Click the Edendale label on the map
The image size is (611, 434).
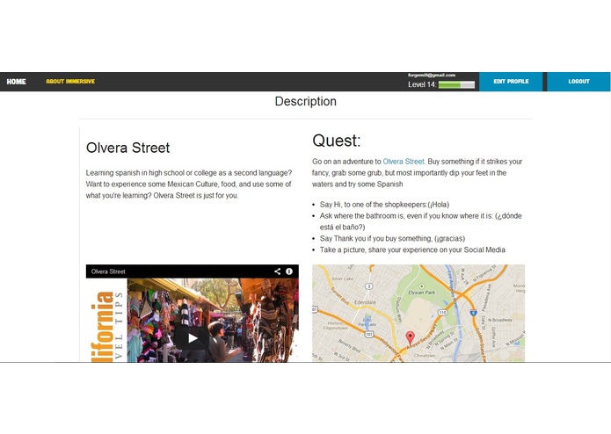[x=365, y=302]
